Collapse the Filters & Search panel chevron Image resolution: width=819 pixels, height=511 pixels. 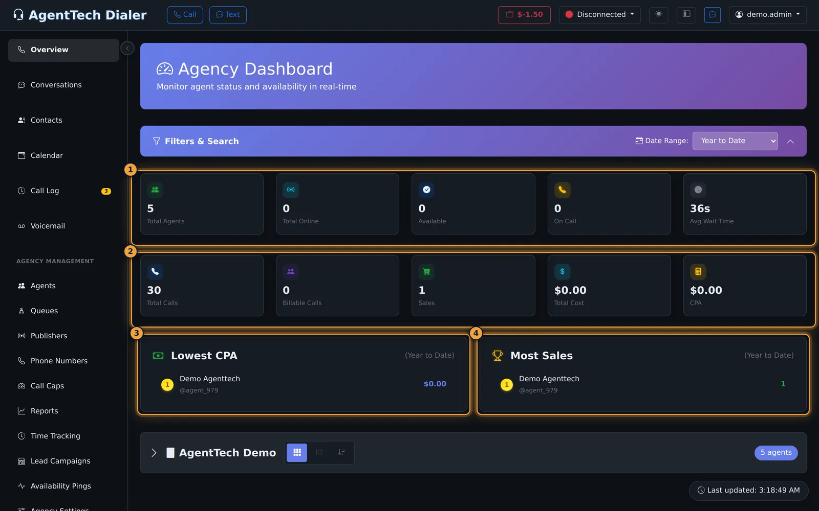coord(790,142)
